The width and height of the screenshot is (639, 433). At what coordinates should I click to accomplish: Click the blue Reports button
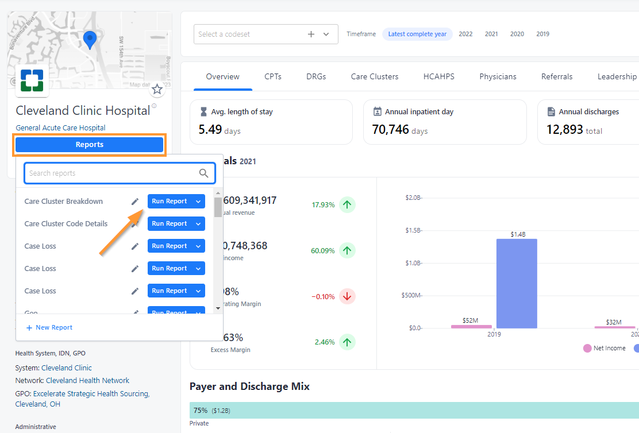pyautogui.click(x=89, y=145)
